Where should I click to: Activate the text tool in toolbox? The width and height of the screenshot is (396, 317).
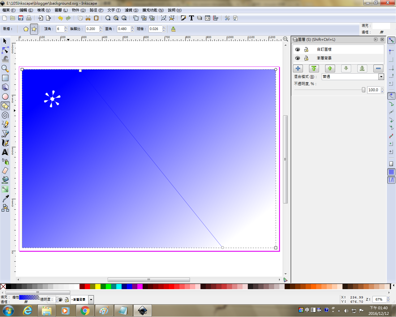(5, 152)
